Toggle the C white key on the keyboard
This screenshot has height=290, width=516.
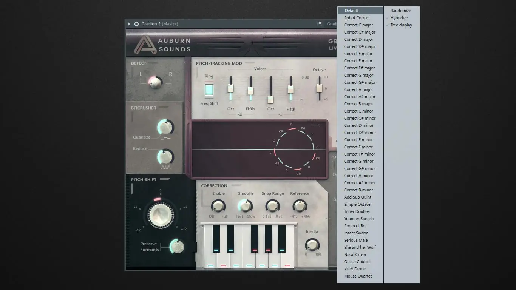coord(210,261)
